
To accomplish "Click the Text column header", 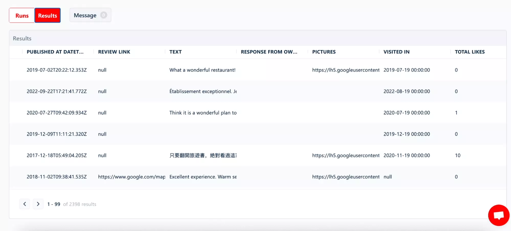I will 175,52.
